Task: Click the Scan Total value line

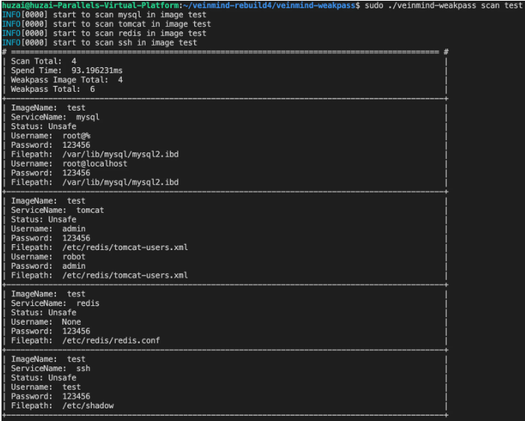Action: (x=43, y=61)
